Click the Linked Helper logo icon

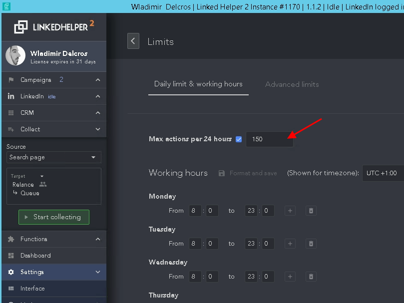[x=21, y=27]
